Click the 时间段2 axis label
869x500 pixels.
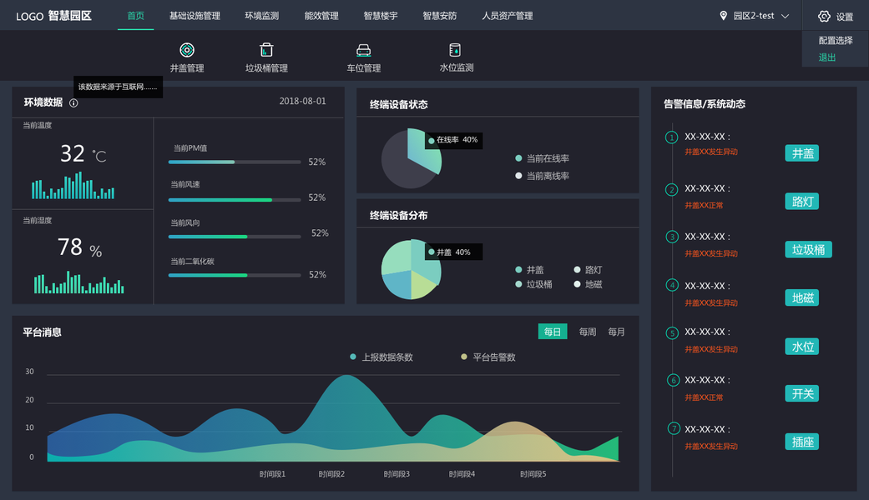[331, 474]
